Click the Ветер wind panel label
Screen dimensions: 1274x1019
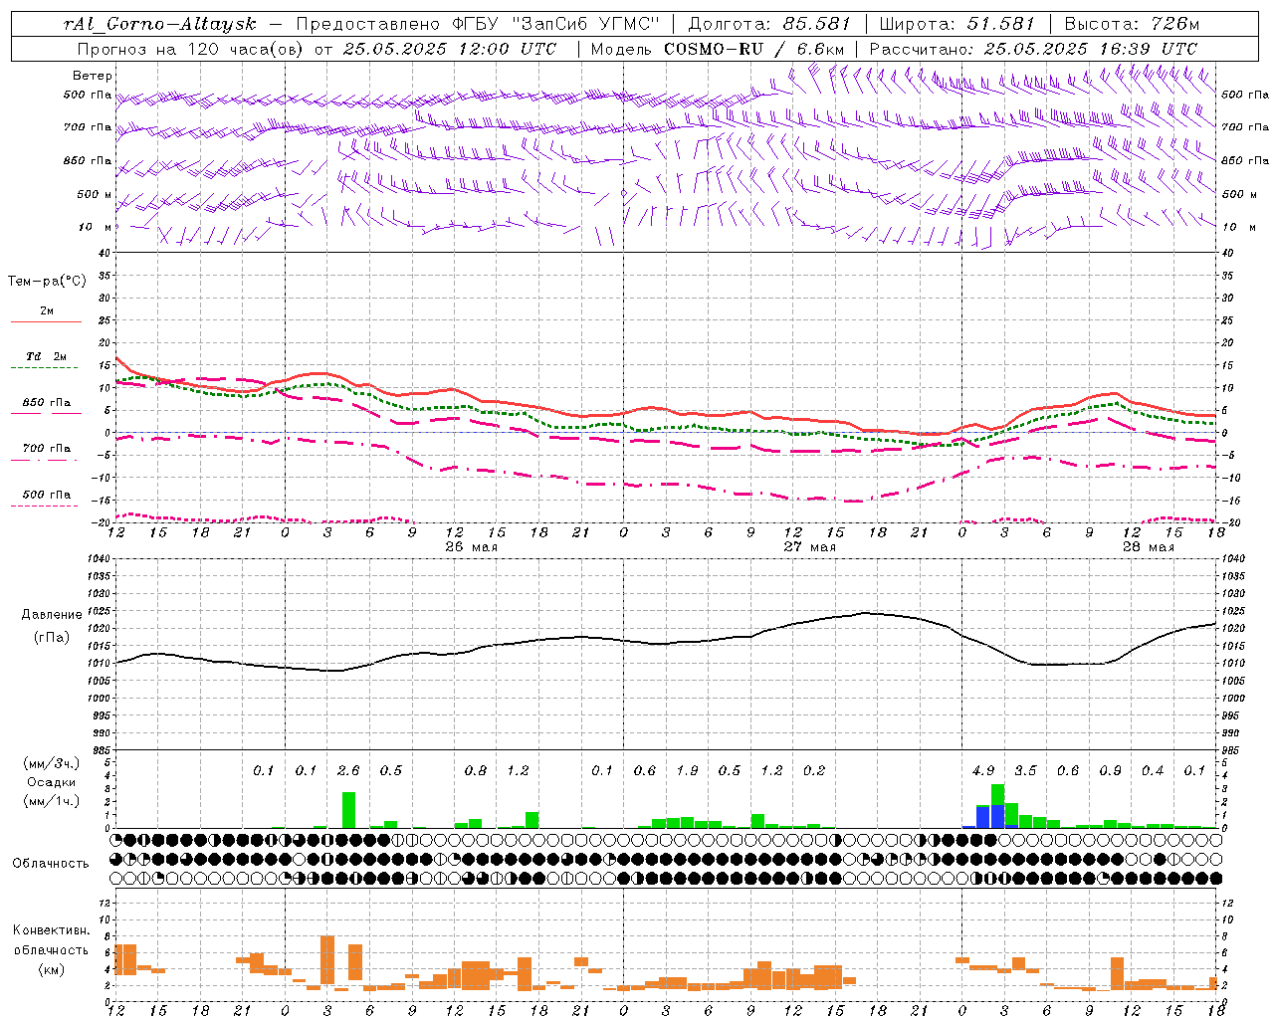click(93, 76)
